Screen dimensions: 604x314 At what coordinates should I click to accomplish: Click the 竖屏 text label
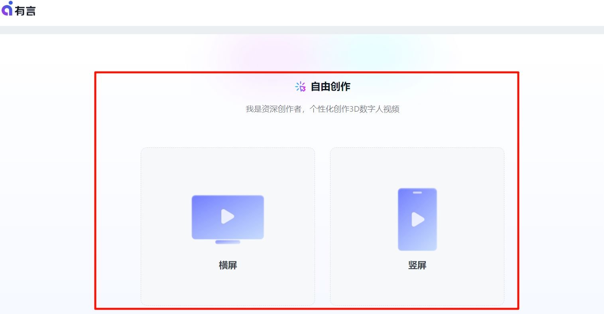tap(417, 265)
